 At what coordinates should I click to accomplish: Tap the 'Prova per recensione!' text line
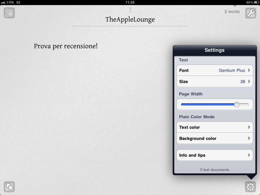tap(66, 46)
